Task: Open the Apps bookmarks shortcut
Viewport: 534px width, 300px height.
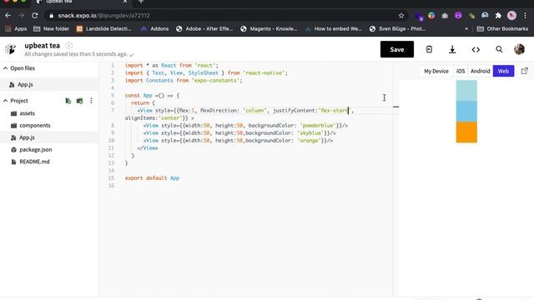Action: coord(16,29)
